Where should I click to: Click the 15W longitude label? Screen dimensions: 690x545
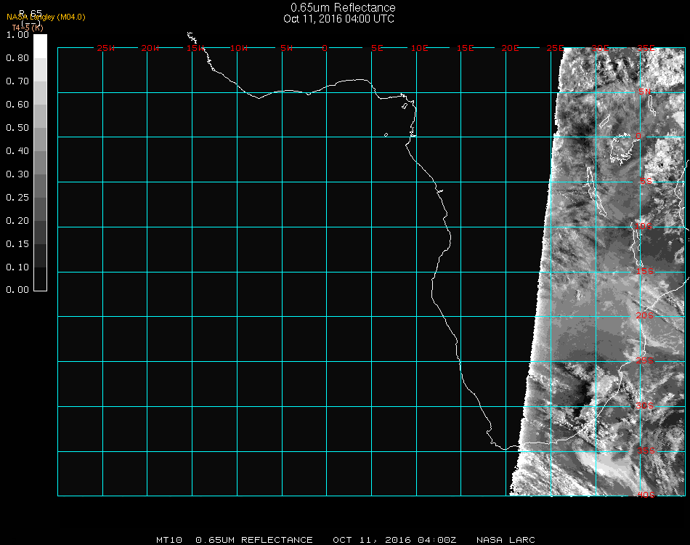click(x=195, y=48)
